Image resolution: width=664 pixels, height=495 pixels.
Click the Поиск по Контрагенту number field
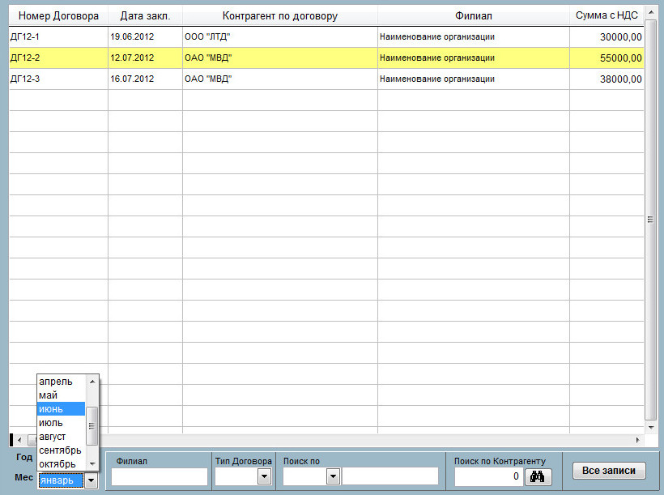click(488, 477)
